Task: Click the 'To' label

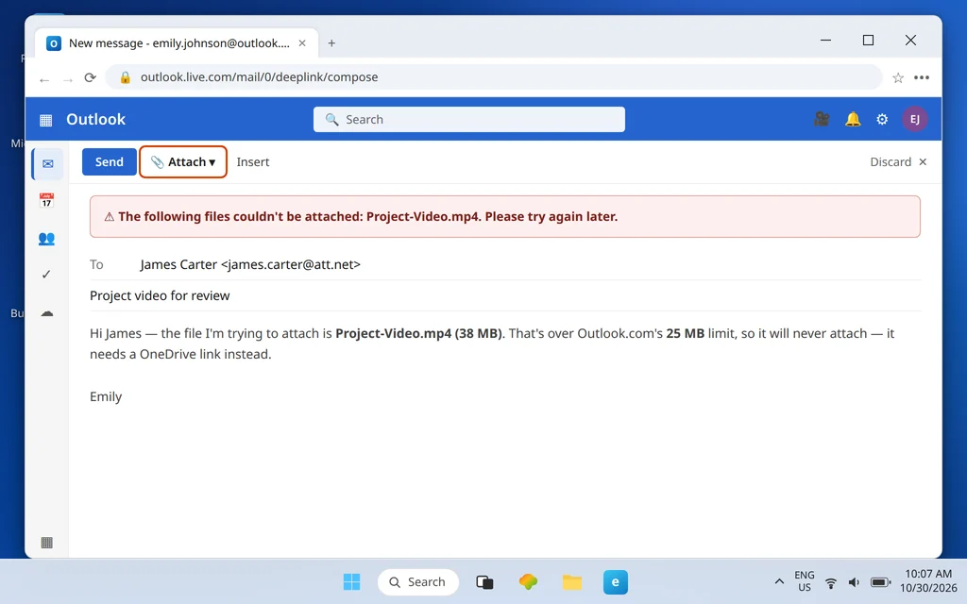Action: tap(96, 264)
